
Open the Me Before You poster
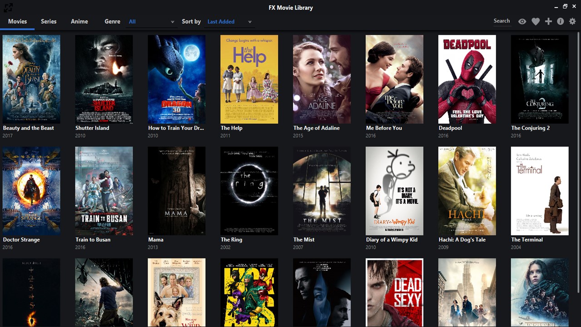pyautogui.click(x=394, y=79)
